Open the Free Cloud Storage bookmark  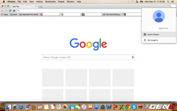[x=112, y=14]
